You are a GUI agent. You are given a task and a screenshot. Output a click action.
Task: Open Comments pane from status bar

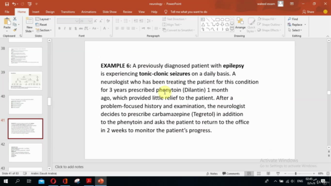pos(231,174)
